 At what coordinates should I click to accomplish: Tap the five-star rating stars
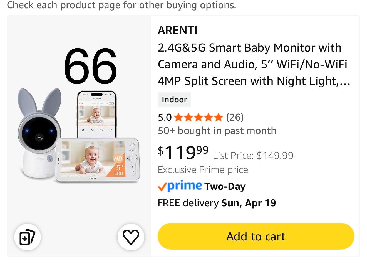pyautogui.click(x=198, y=118)
